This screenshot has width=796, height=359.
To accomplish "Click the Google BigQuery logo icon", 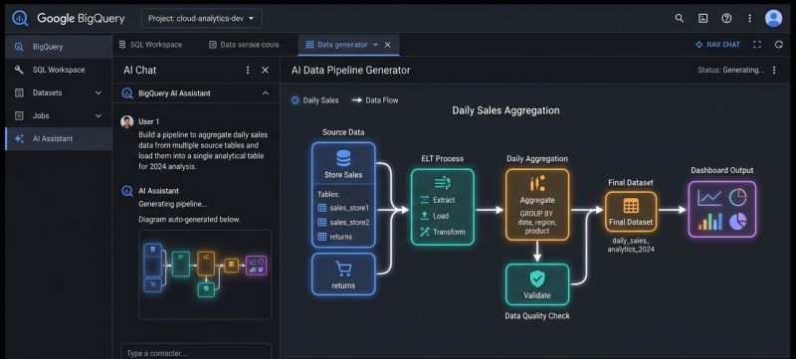I will point(20,18).
